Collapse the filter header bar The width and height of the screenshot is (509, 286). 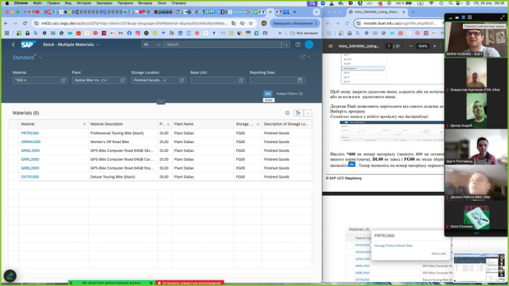click(161, 102)
